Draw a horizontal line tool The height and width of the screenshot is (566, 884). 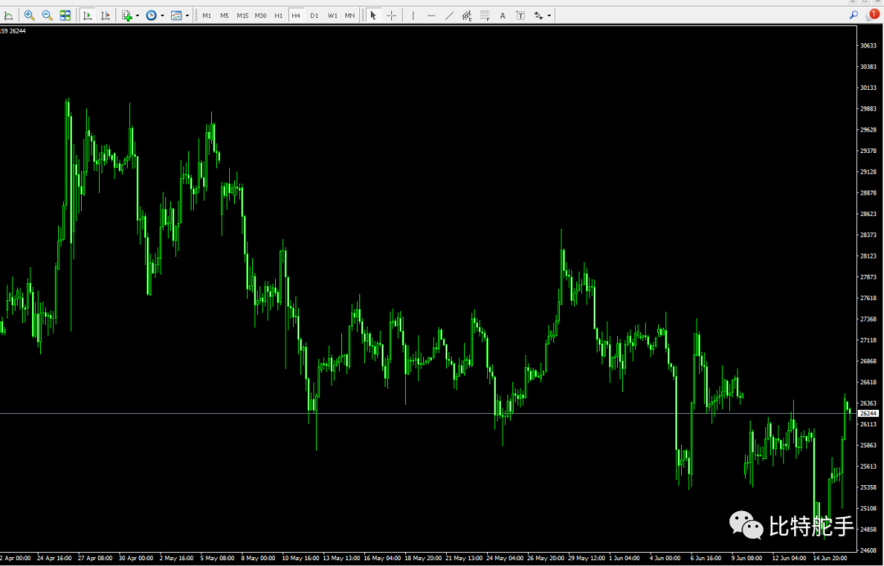click(x=431, y=16)
